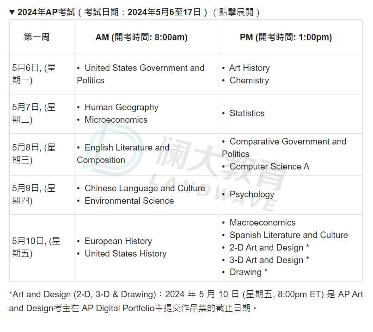Click the European History entry

[118, 241]
